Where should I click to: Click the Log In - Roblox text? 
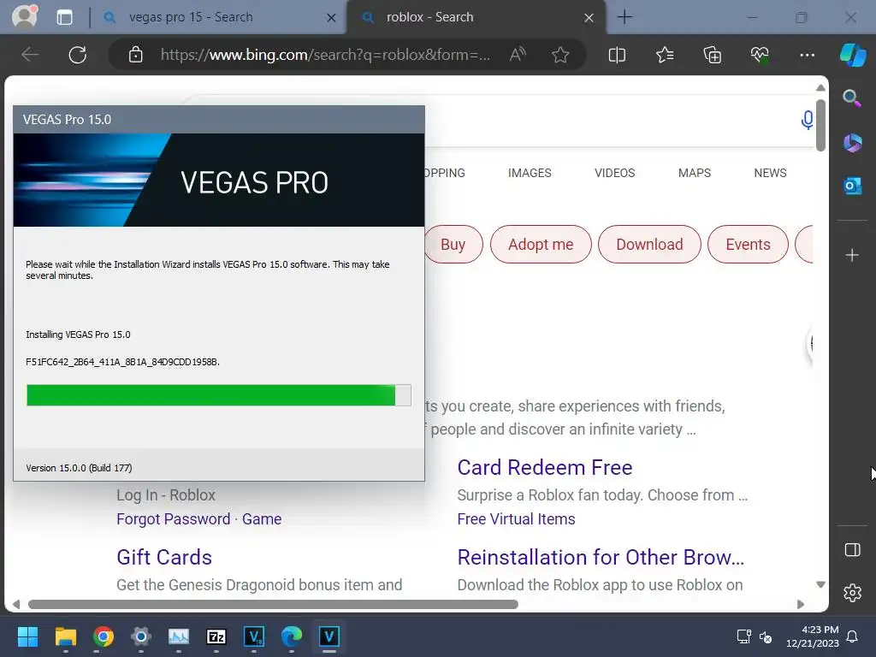tap(166, 495)
